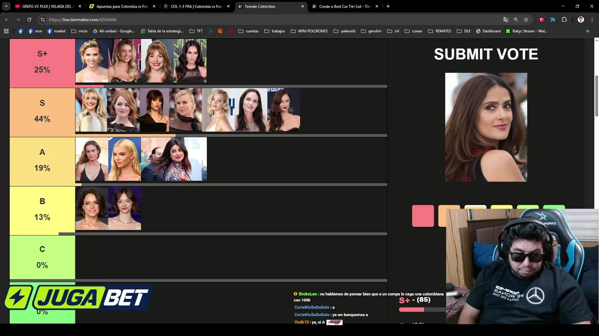Open the Dashboard globe bookmark
This screenshot has width=599, height=336.
point(488,31)
